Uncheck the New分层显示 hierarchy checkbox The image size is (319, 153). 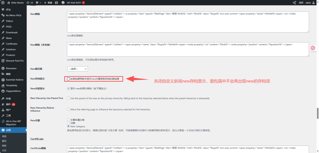coord(69,88)
